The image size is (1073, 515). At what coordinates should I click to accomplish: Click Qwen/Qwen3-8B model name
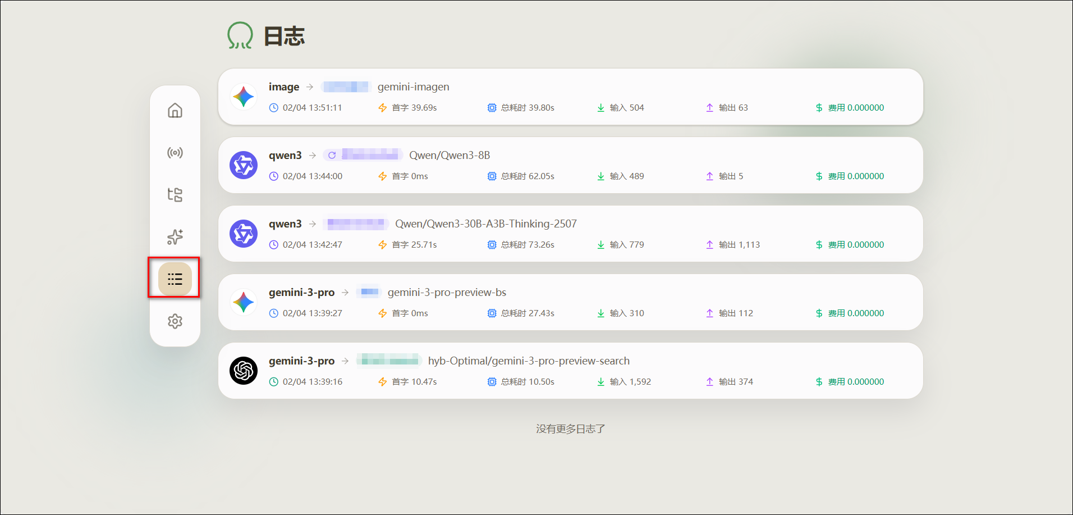pyautogui.click(x=450, y=156)
